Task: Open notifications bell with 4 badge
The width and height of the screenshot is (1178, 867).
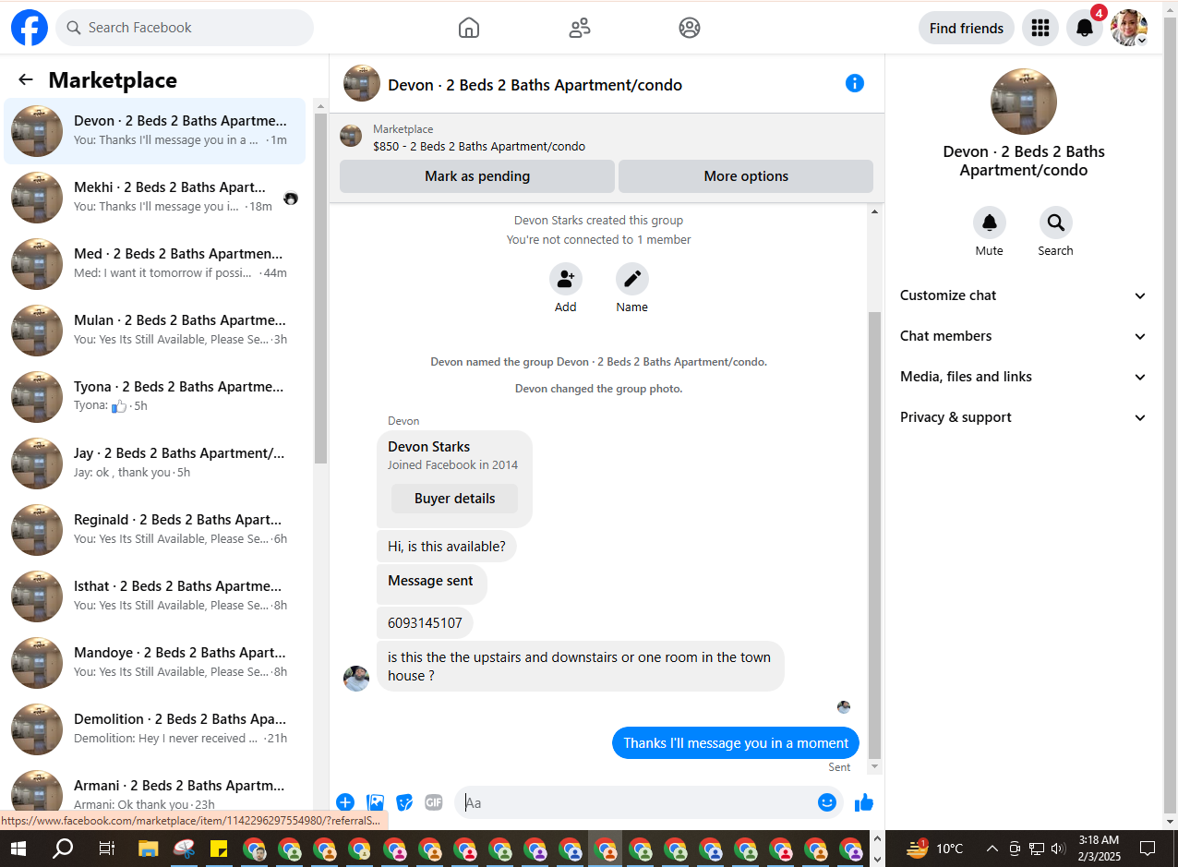Action: [x=1085, y=28]
